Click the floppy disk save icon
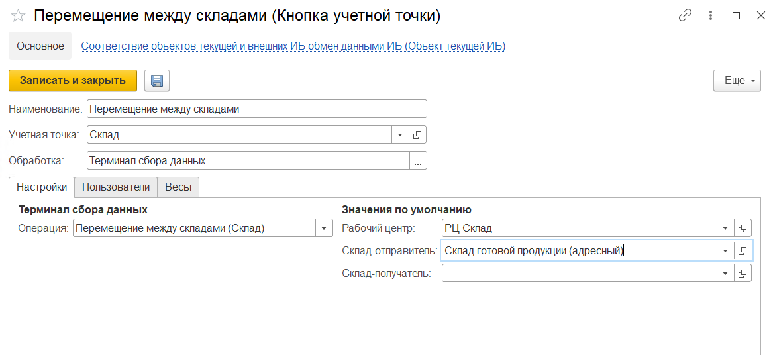 (157, 81)
